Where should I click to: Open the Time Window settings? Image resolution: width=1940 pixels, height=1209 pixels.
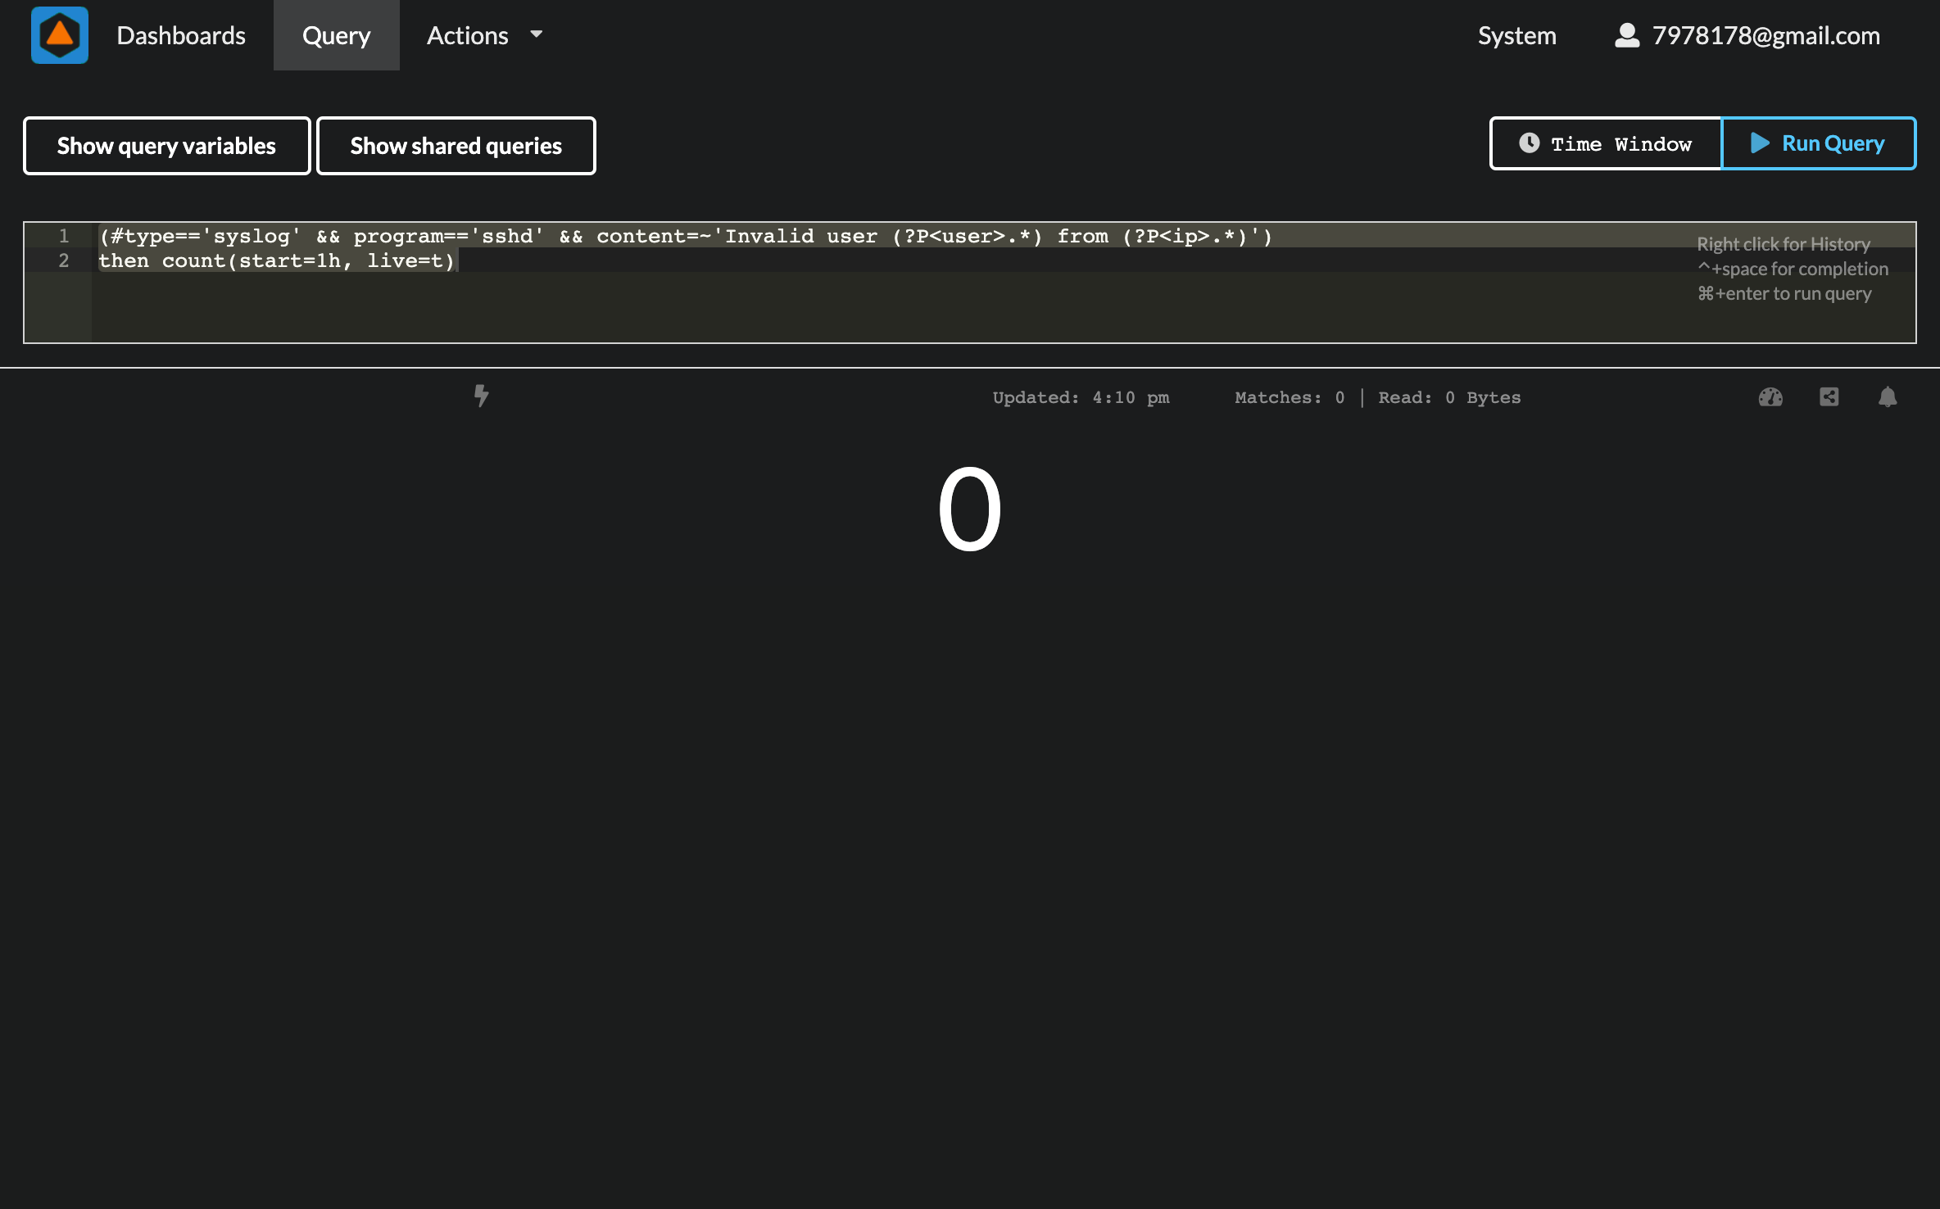pyautogui.click(x=1605, y=143)
